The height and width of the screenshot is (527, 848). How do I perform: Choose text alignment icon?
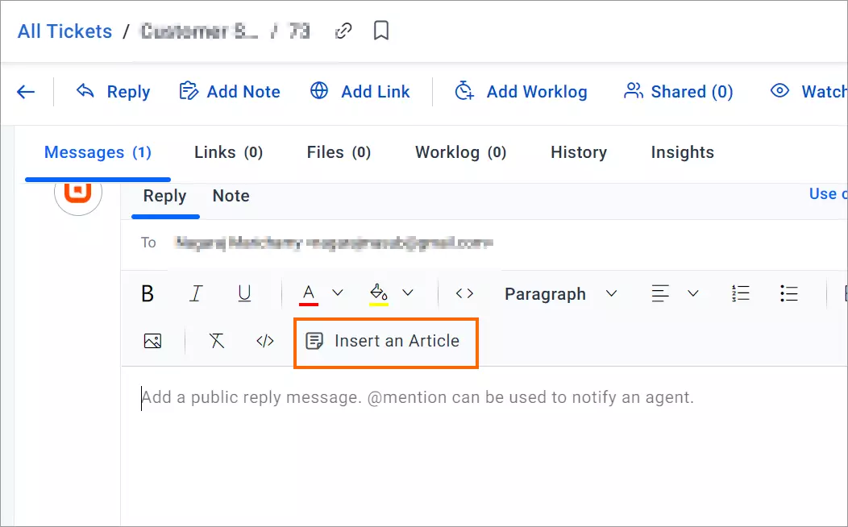pos(660,293)
